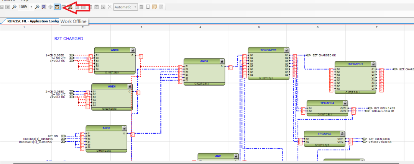
Task: Click the blank page toolbar icon
Action: [148, 7]
